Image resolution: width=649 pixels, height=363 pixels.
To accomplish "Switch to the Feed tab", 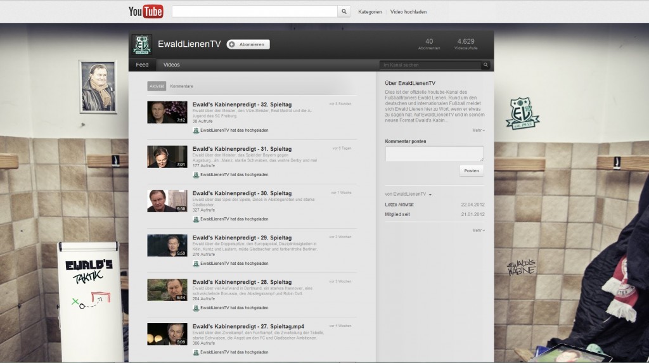I will [142, 65].
